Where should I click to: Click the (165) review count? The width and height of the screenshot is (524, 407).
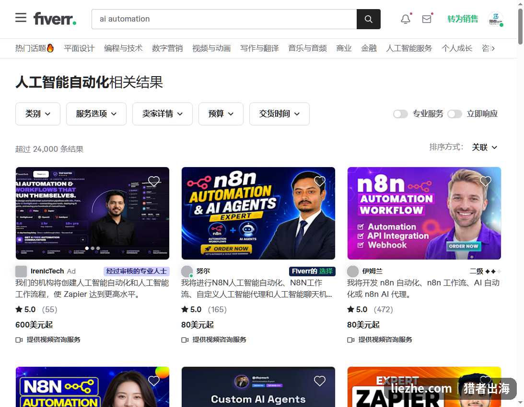(x=217, y=309)
